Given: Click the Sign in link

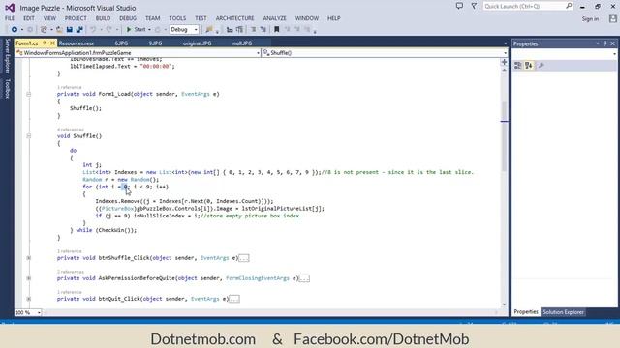Looking at the screenshot, I should 590,19.
